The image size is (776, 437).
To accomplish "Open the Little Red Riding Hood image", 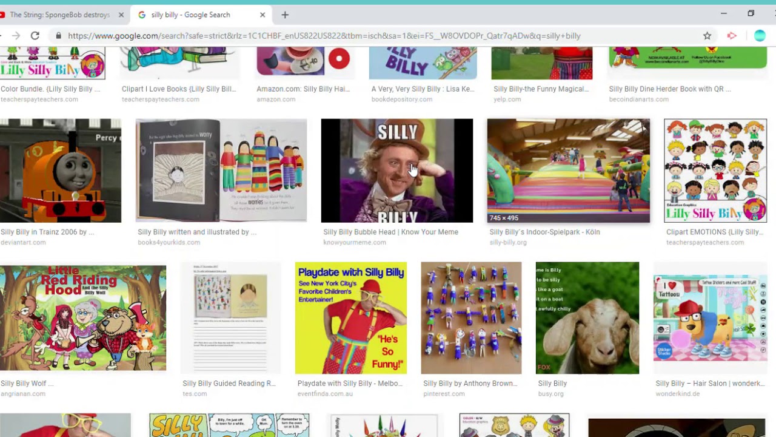I will coord(83,318).
